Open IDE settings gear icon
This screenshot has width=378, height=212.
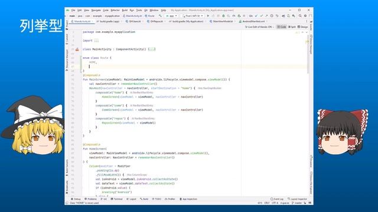[x=305, y=16]
